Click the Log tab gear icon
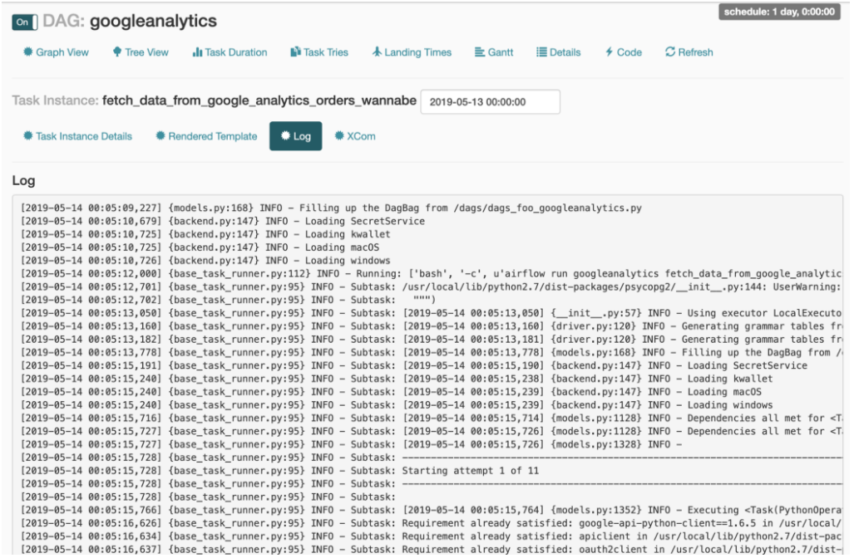Image resolution: width=854 pixels, height=558 pixels. click(285, 135)
